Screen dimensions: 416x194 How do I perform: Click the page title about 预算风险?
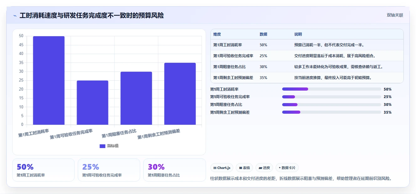[92, 16]
